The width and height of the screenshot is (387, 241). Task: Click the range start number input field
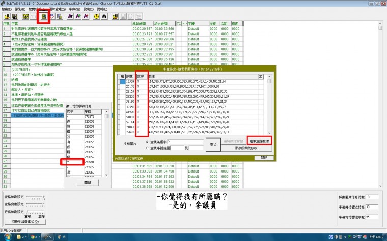point(177,148)
